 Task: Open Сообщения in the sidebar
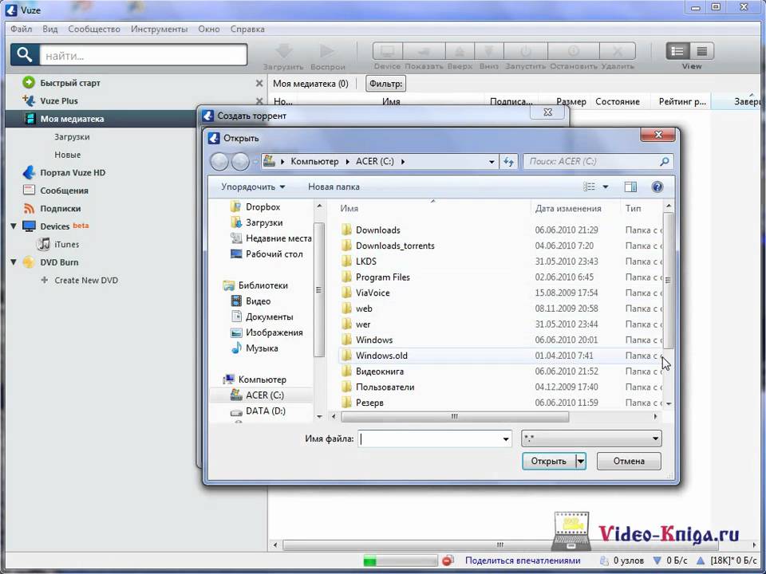(x=64, y=191)
